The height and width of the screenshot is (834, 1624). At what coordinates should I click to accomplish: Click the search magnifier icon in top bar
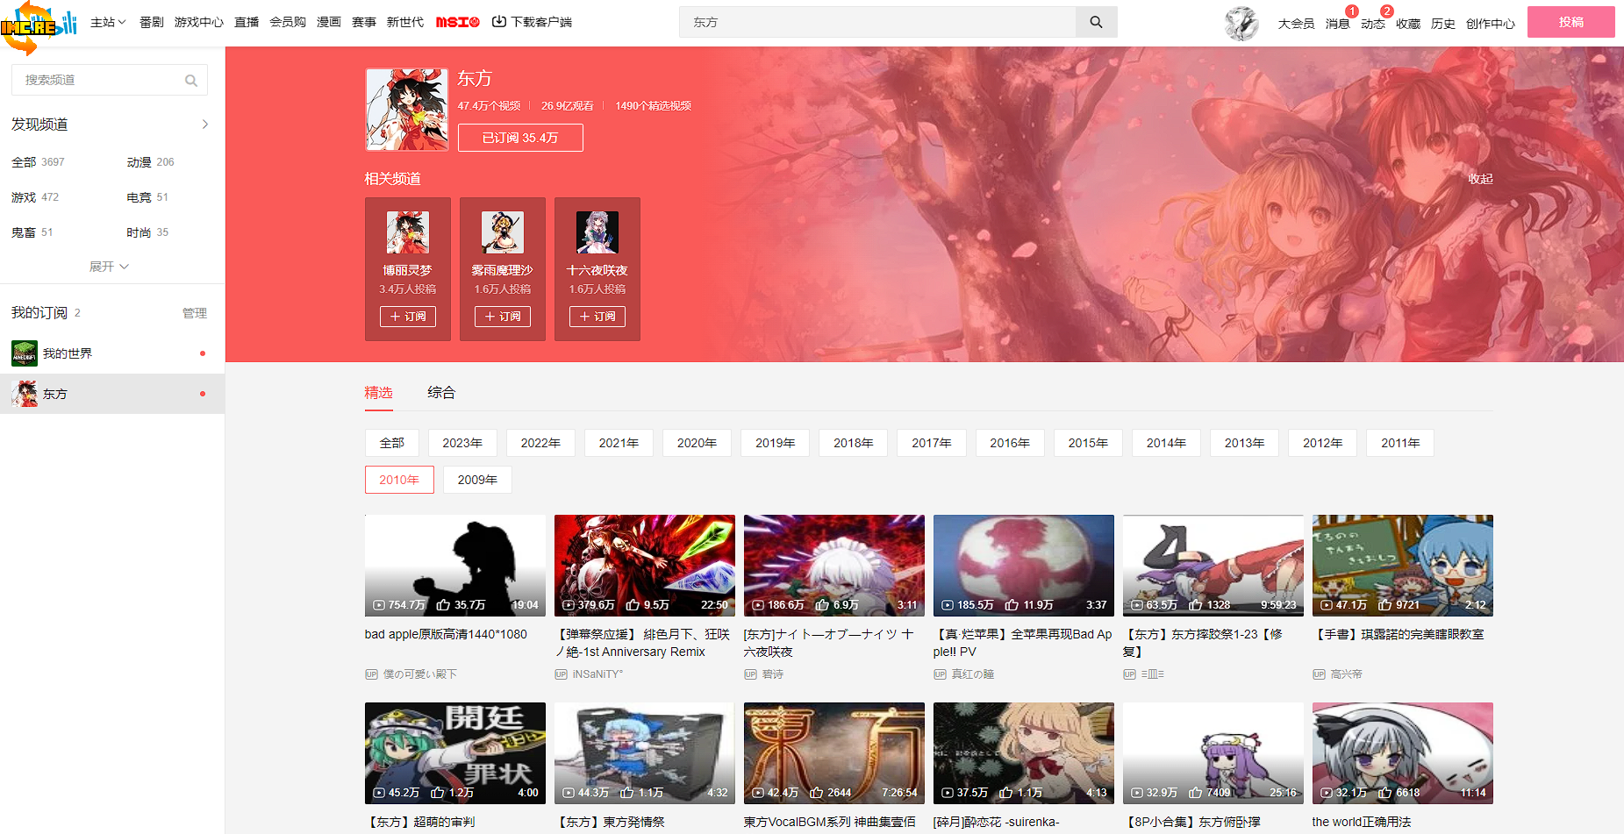1096,22
